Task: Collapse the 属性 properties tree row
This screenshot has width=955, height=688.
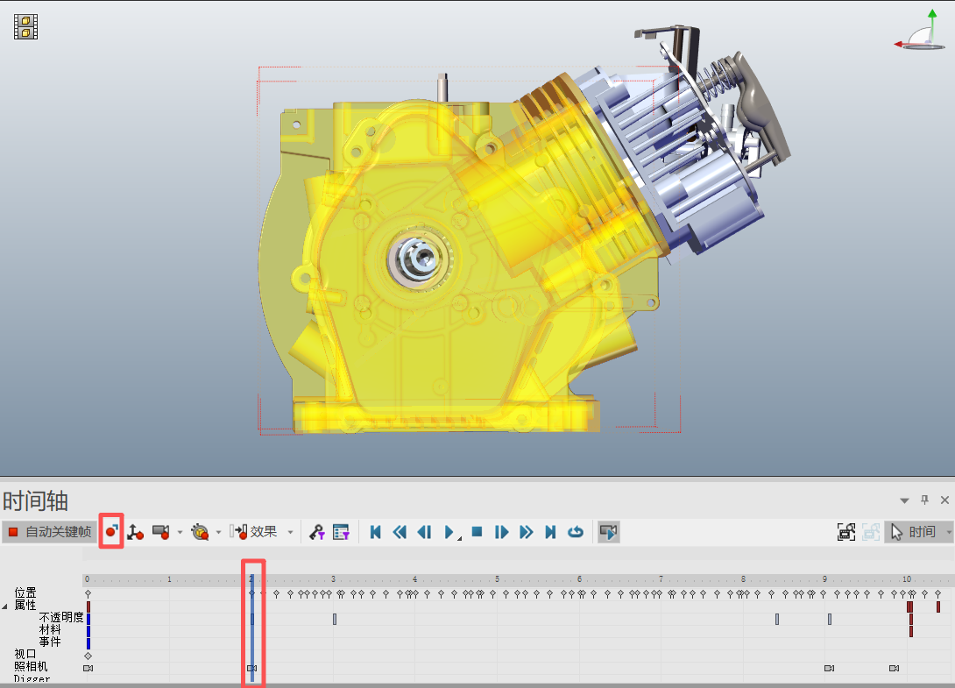Action: 5,606
